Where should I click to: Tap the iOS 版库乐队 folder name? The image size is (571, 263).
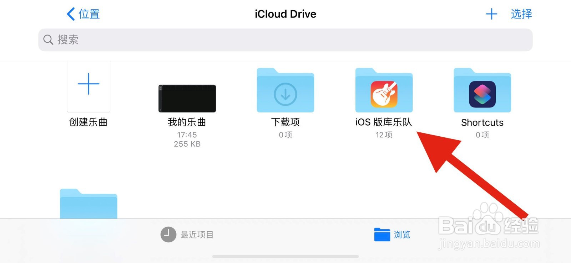384,122
